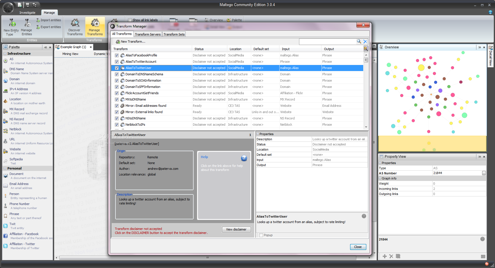Uncheck the AliasToTwitterAccount transform checkbox
Image resolution: width=495 pixels, height=268 pixels.
pos(117,62)
